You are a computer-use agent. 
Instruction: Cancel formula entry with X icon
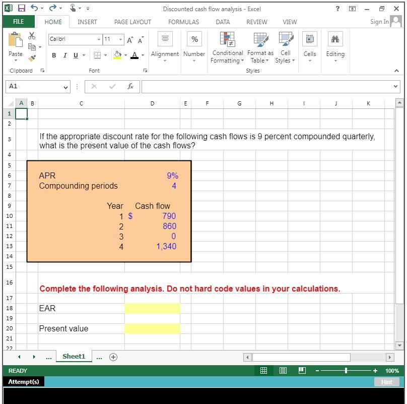click(x=94, y=86)
